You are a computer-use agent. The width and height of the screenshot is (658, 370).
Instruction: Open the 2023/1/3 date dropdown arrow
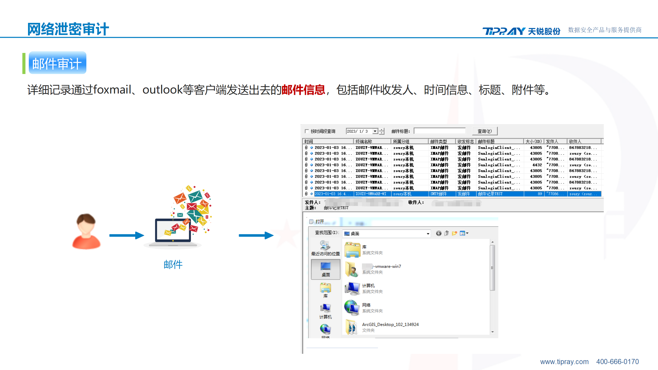tap(375, 131)
